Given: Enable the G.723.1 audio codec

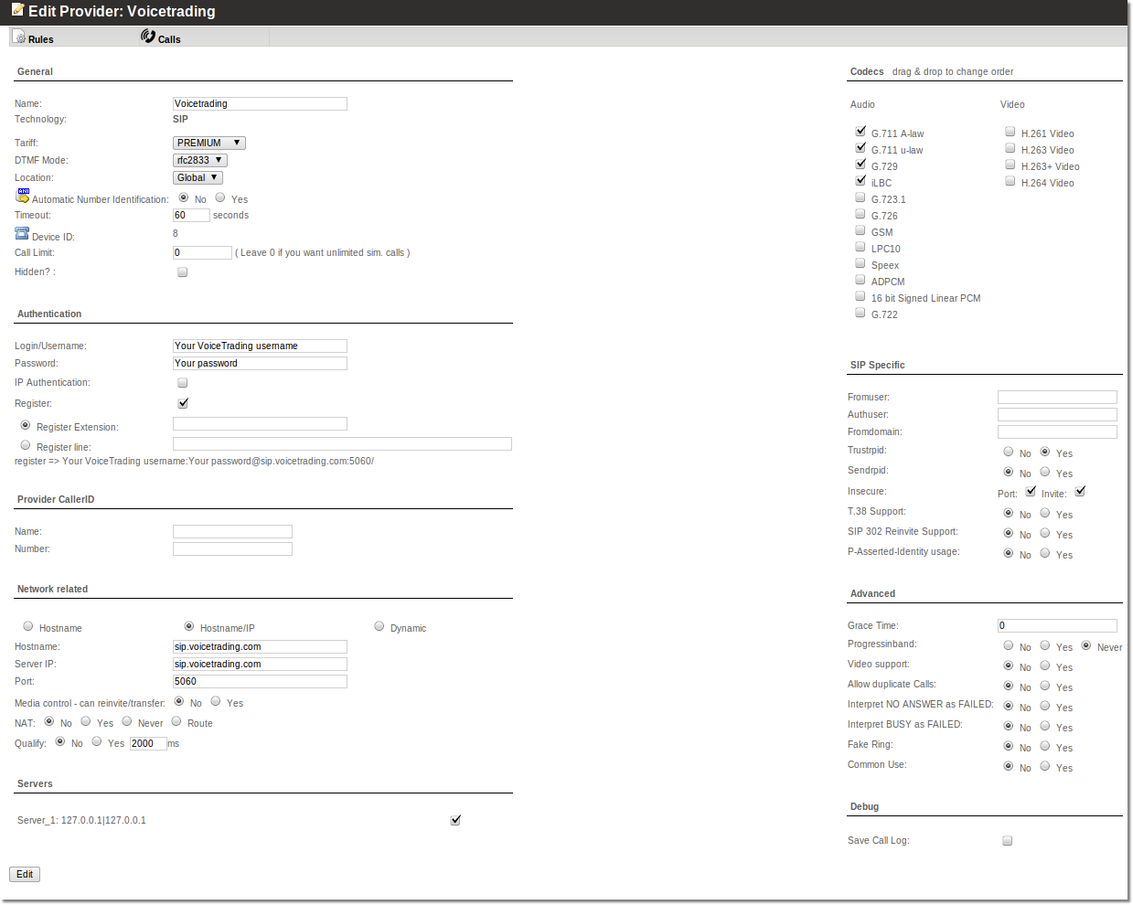Looking at the screenshot, I should pos(860,197).
